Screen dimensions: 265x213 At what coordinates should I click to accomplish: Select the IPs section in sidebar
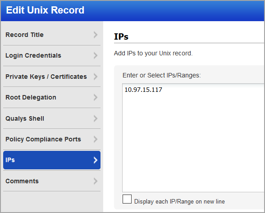click(x=52, y=160)
